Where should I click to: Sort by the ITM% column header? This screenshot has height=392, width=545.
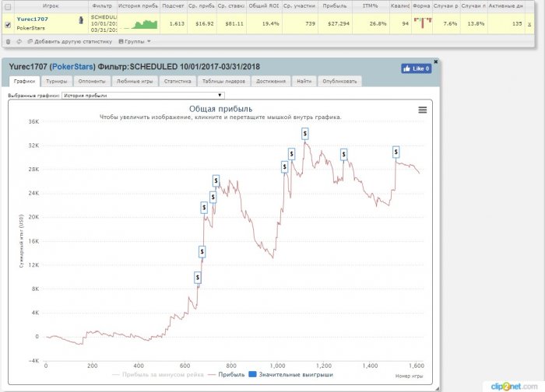pos(370,6)
